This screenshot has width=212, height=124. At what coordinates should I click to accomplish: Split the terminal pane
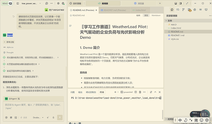point(135,92)
